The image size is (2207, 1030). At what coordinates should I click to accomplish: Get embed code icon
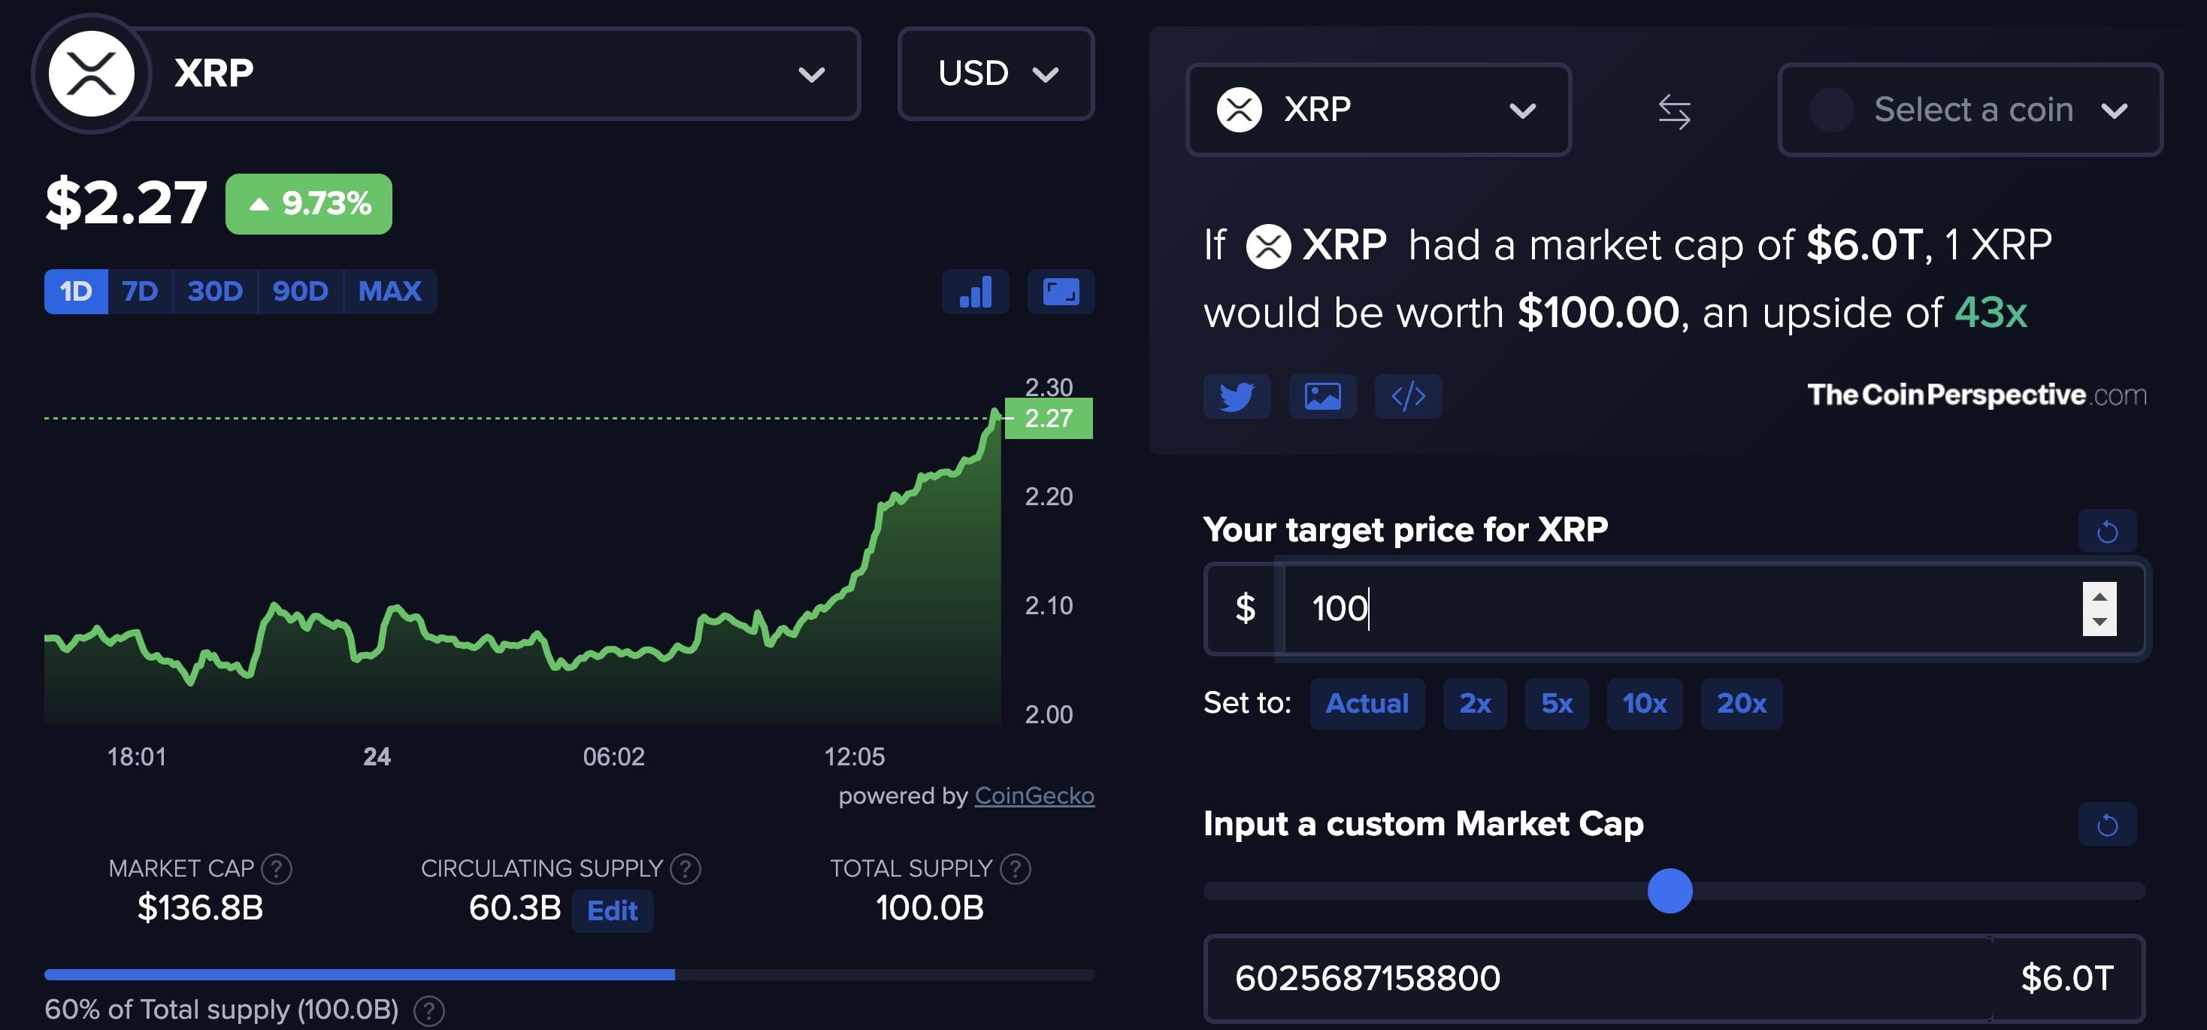pyautogui.click(x=1408, y=396)
